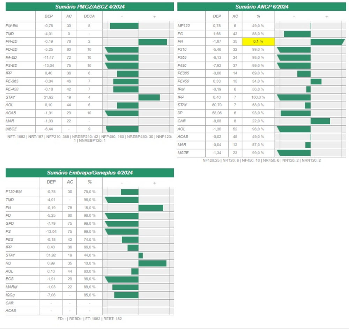Select the PE450 row in ANCP summary
The width and height of the screenshot is (349, 330).
(261, 81)
